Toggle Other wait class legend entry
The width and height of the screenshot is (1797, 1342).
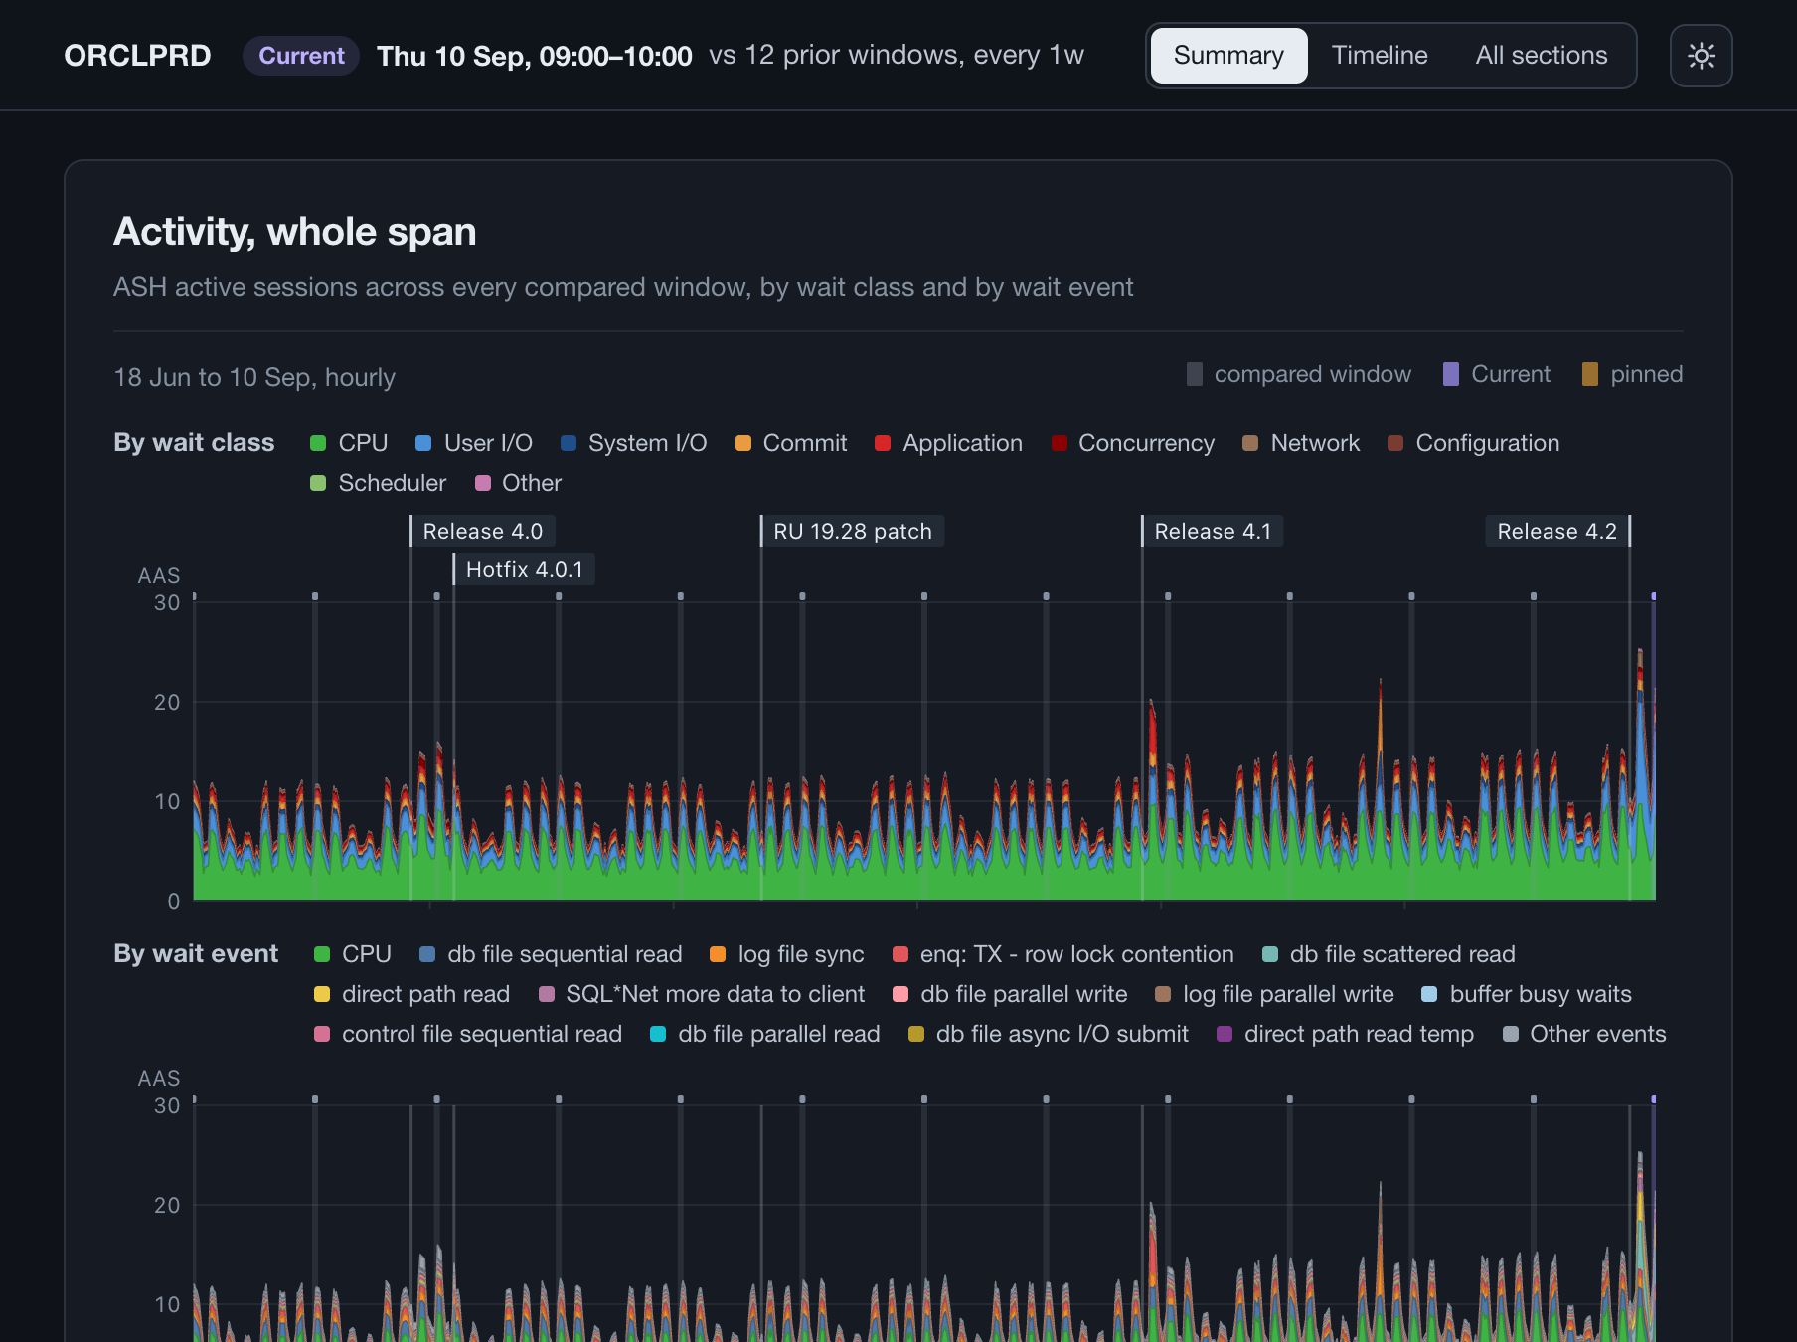[519, 483]
